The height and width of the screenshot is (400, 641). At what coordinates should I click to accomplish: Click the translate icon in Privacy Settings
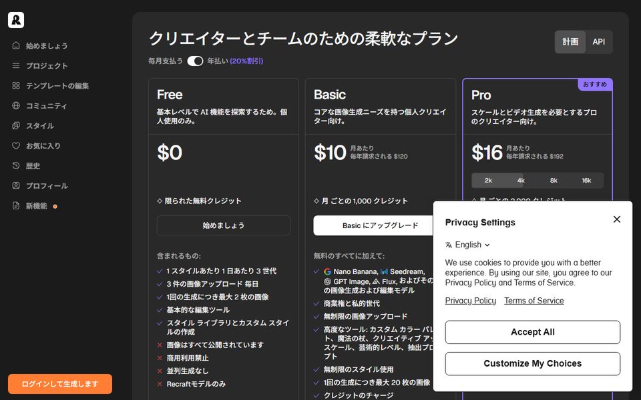(x=449, y=245)
